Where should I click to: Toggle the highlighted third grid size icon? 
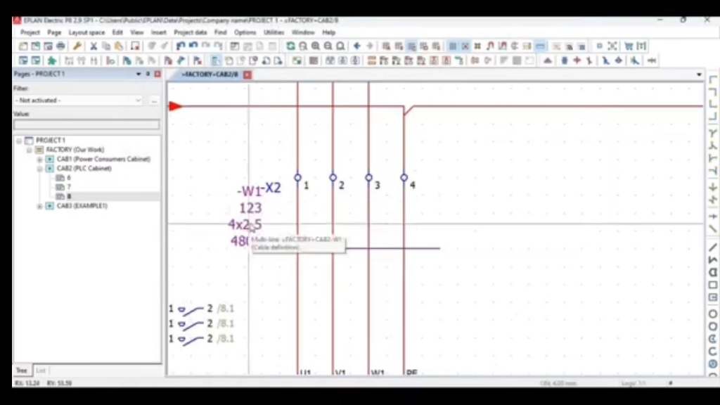(x=411, y=46)
